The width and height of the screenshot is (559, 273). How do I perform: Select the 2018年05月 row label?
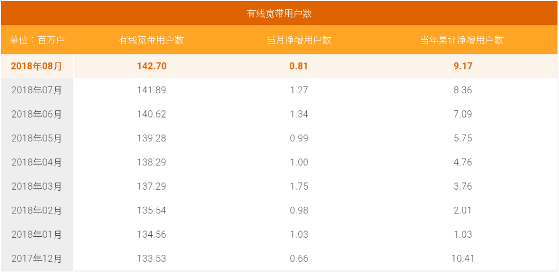37,138
